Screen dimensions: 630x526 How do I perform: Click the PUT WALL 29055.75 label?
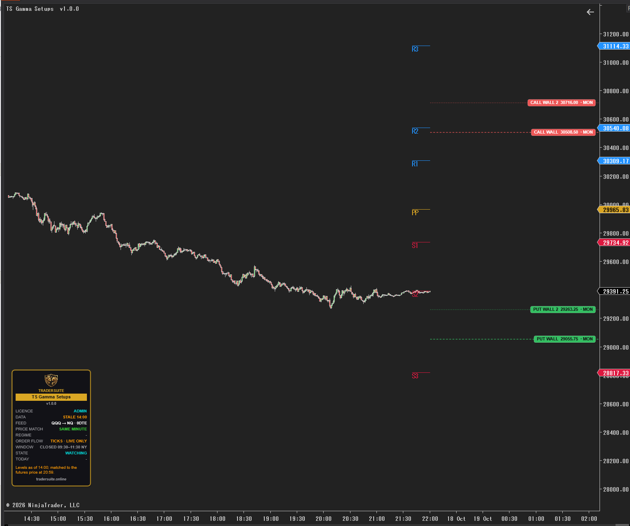[565, 339]
